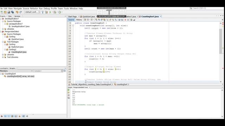Collapse the JavaApplication7 project node
The width and height of the screenshot is (225, 126).
(x=1, y=19)
